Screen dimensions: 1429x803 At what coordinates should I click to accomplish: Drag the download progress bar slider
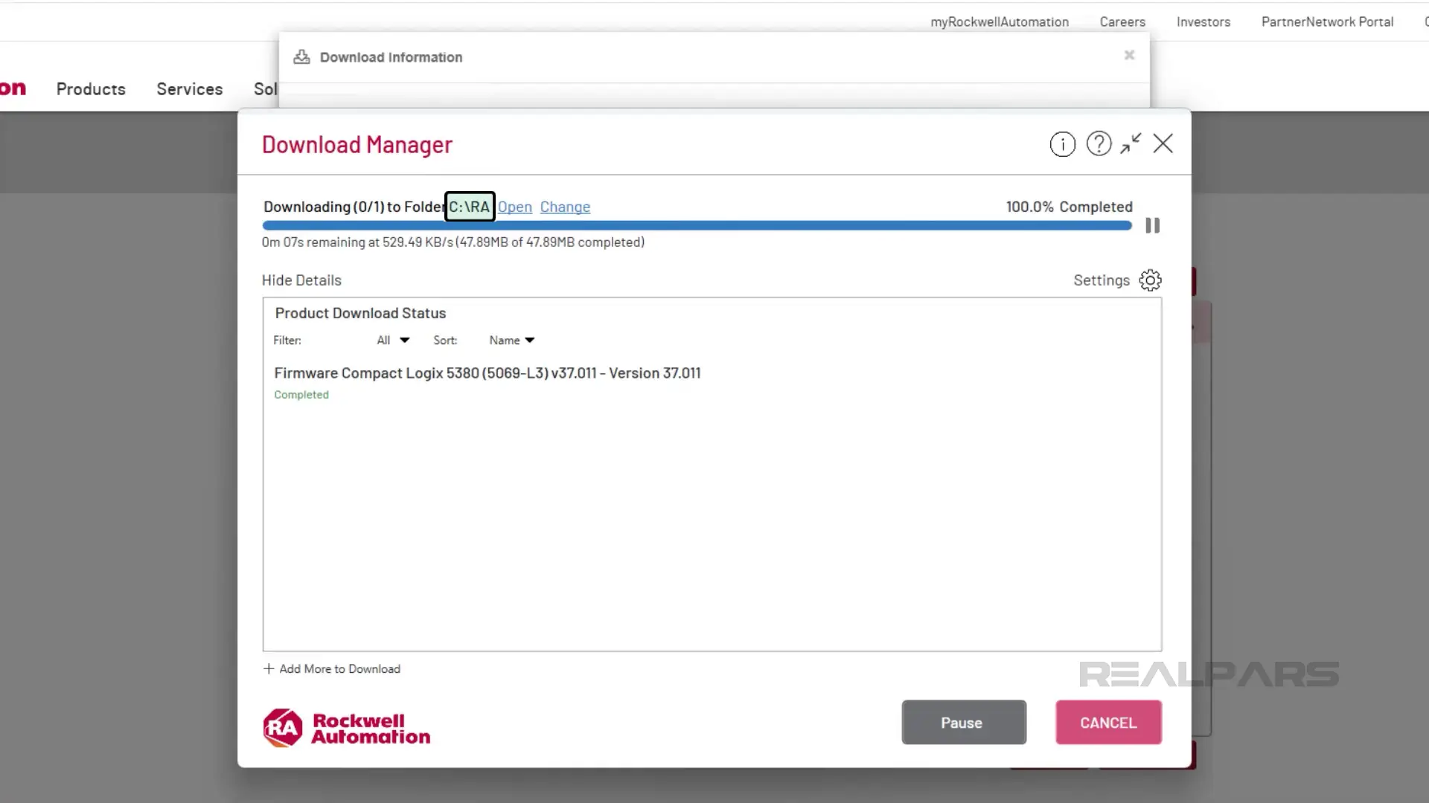coord(1128,225)
